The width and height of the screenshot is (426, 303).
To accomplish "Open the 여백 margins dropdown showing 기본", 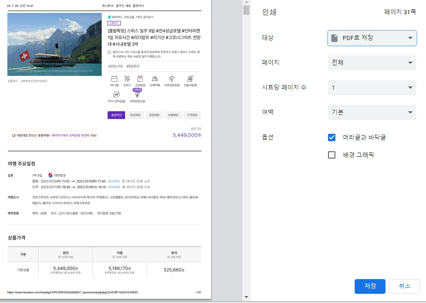I will pos(372,112).
